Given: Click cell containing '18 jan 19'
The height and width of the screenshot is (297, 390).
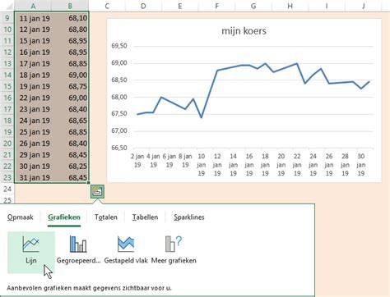Looking at the screenshot, I should [33, 75].
